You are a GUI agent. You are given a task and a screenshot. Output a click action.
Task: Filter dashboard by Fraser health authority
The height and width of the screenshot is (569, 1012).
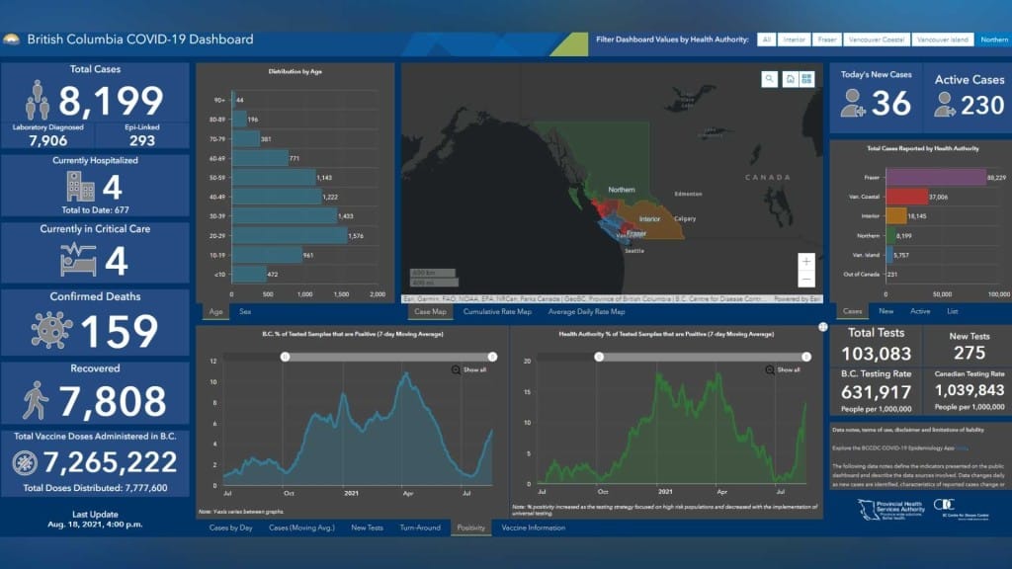[826, 40]
